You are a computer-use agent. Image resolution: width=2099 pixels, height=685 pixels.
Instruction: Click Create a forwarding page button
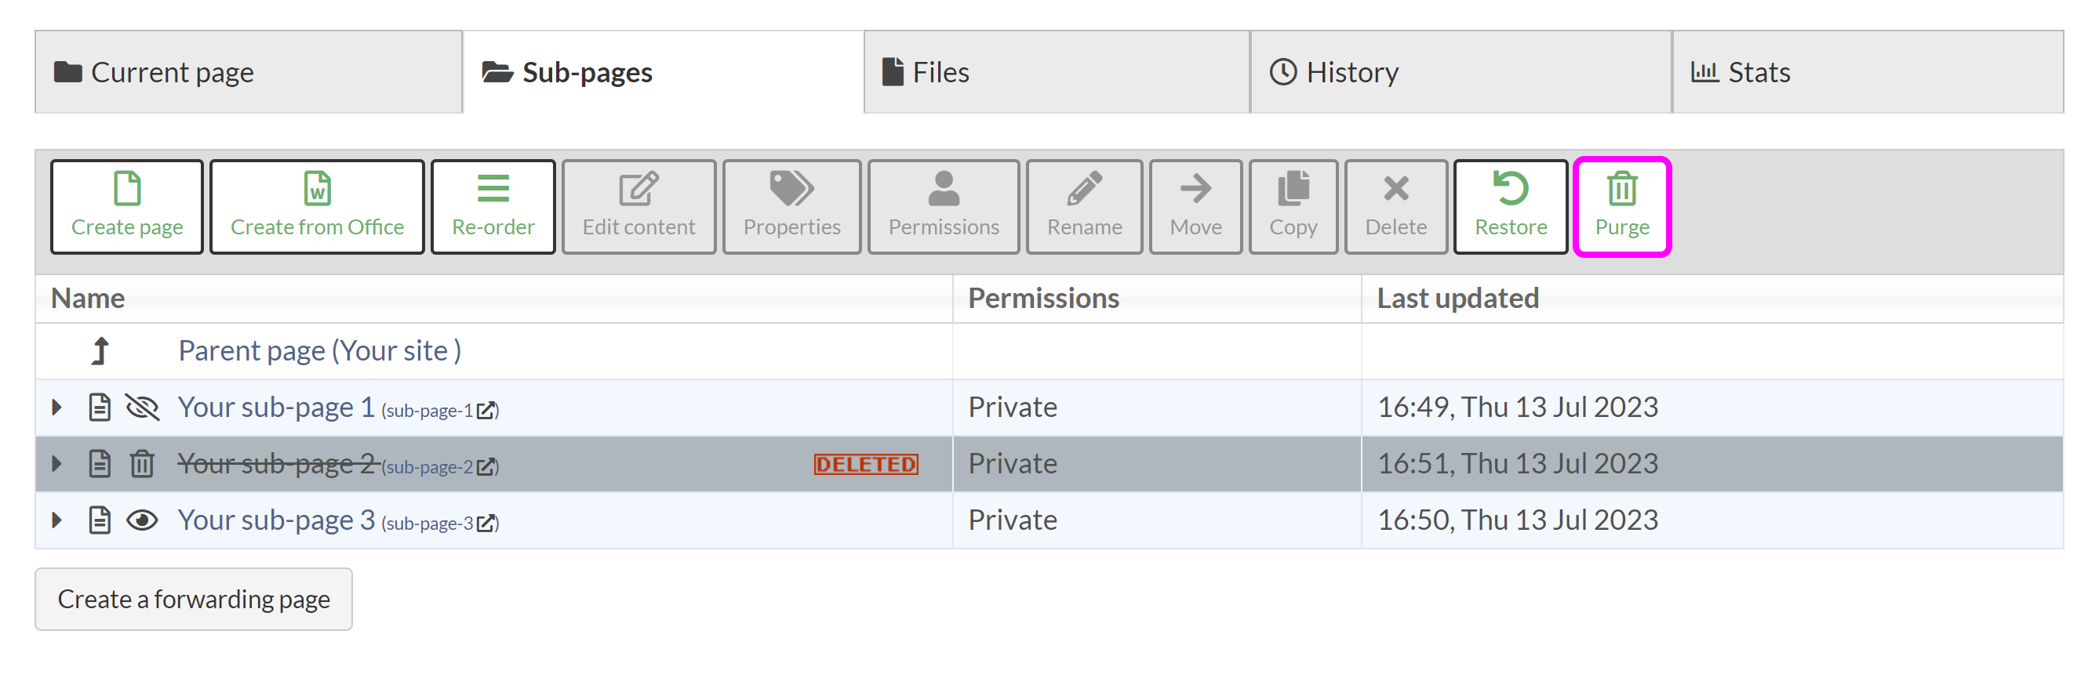click(193, 599)
